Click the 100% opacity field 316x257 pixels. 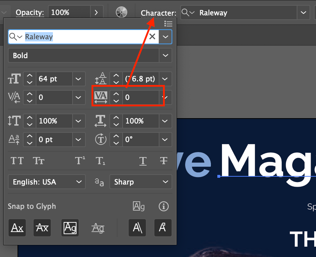click(x=69, y=12)
